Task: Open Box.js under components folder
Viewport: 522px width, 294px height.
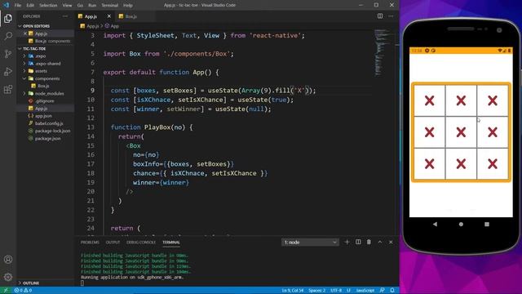Action: [x=43, y=86]
